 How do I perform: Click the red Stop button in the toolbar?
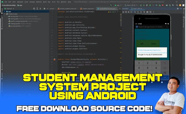coord(163,5)
